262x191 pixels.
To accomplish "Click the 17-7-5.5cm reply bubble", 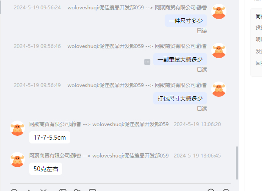I will (50, 138).
